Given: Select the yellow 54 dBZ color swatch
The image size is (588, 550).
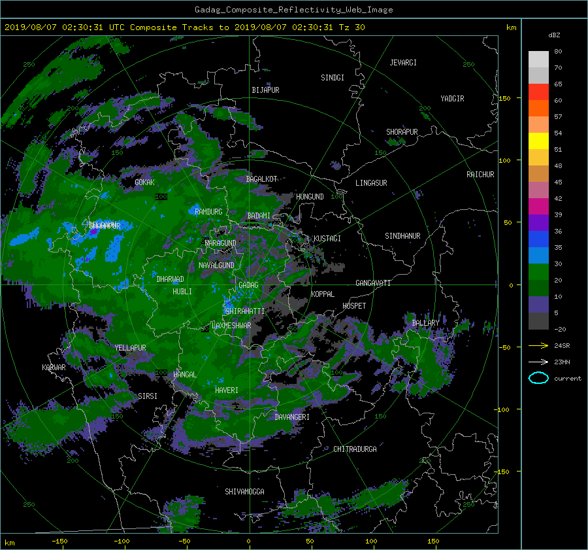Looking at the screenshot, I should click(x=538, y=141).
